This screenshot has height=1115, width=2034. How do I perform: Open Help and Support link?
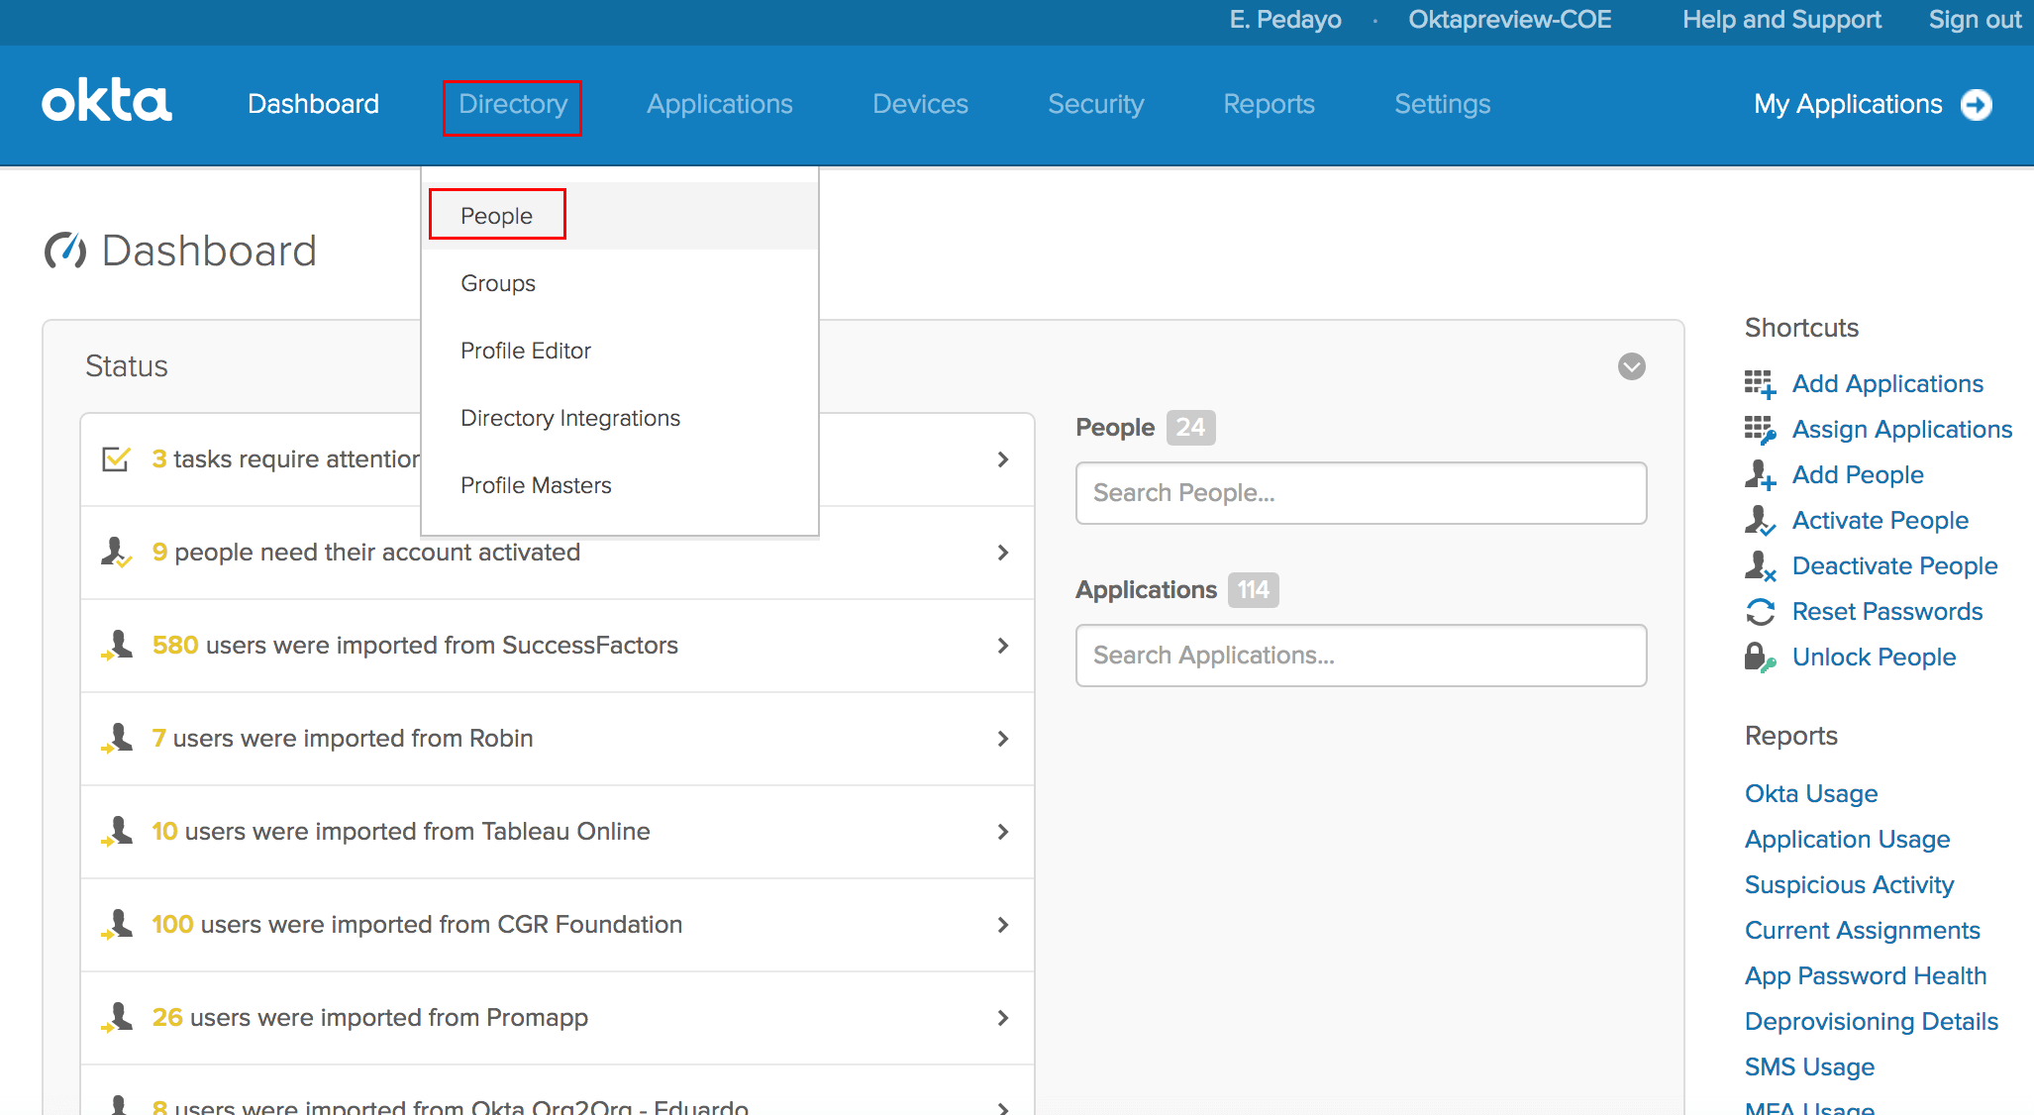(x=1781, y=20)
